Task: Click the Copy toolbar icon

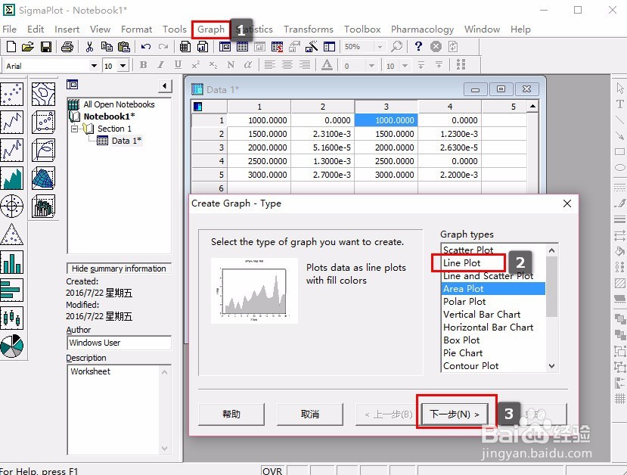Action: click(107, 47)
